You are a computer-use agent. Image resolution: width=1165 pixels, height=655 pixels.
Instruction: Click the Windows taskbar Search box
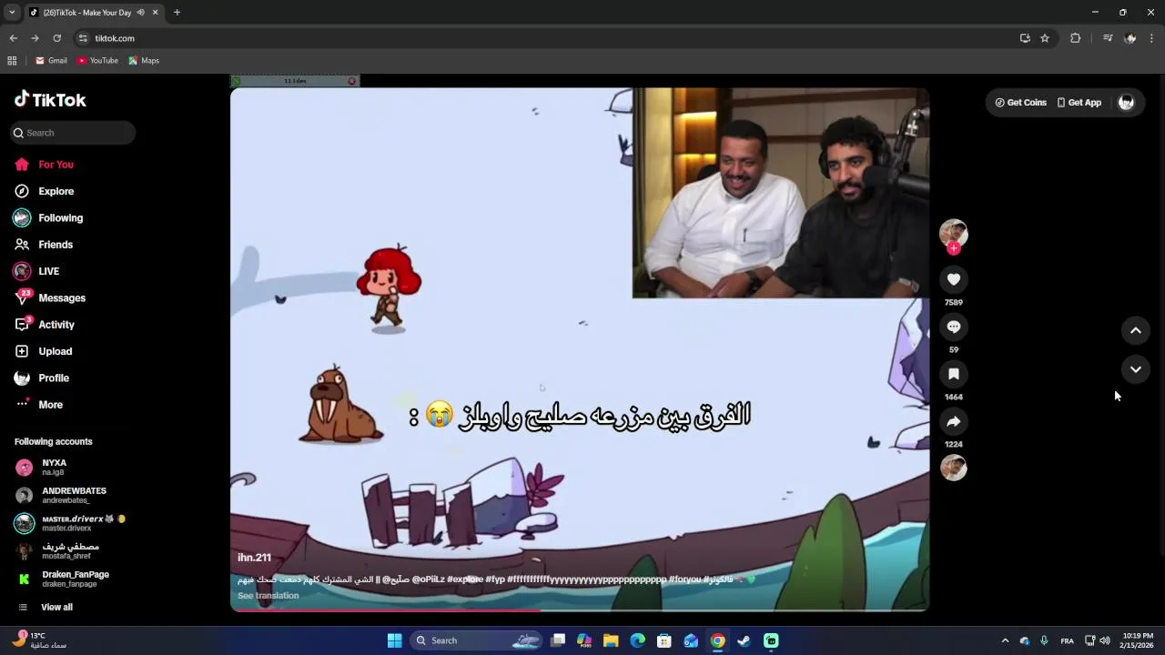coord(476,640)
